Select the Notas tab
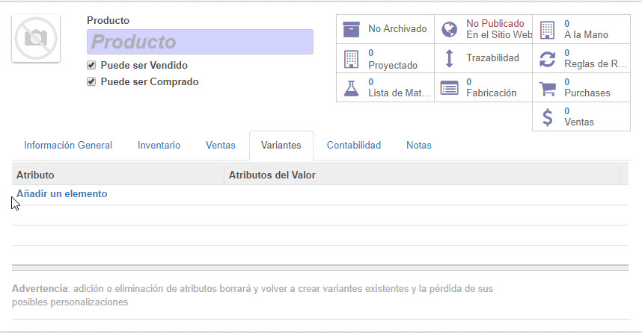 tap(418, 146)
